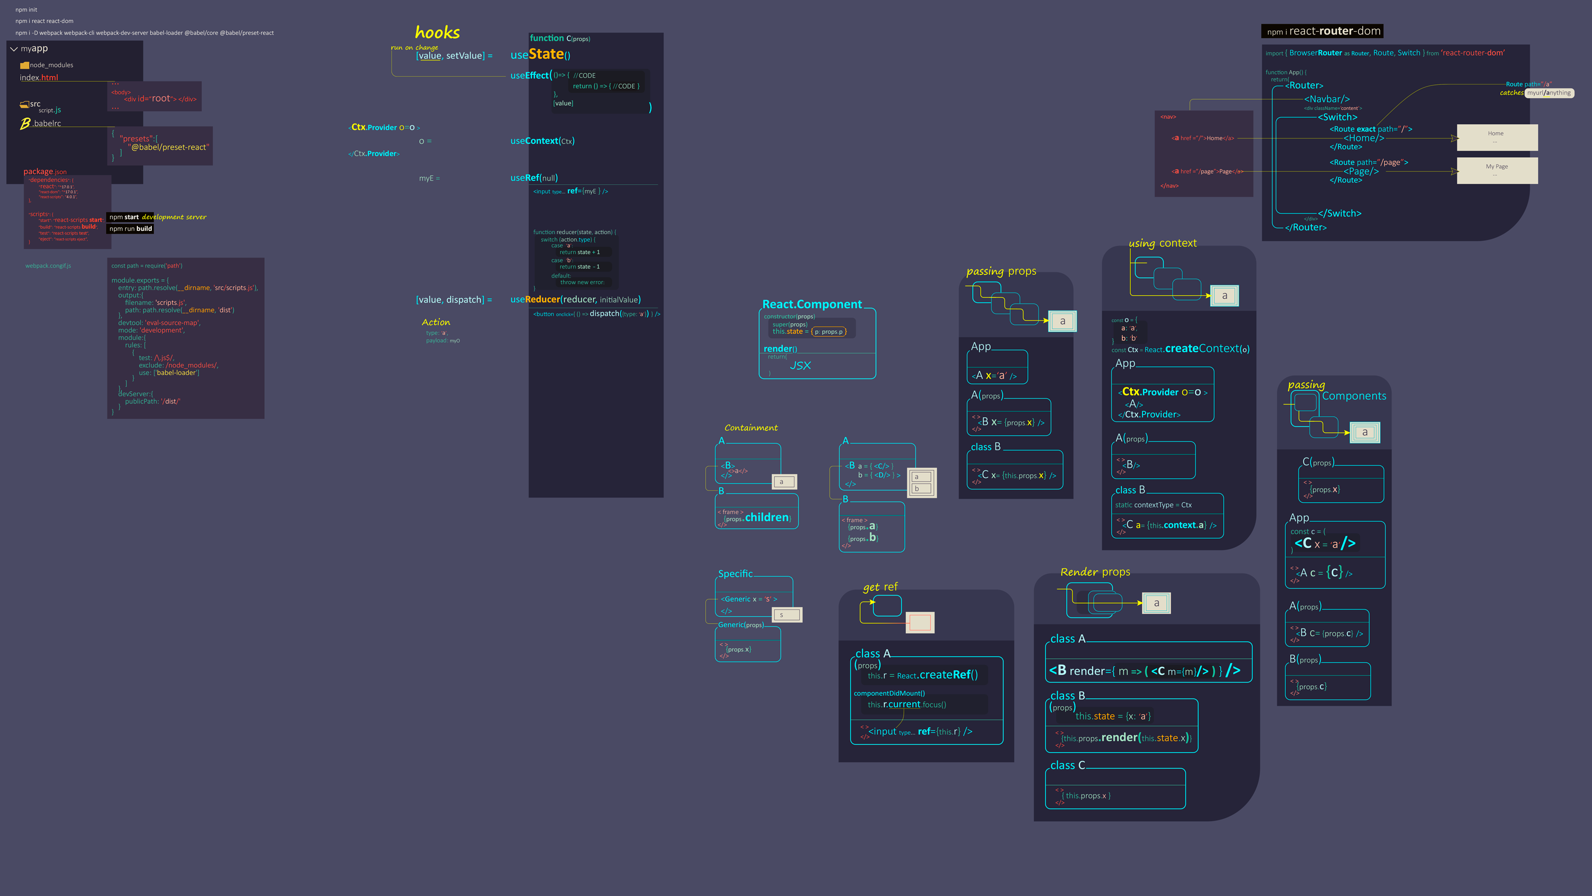Click the npm start command label

[124, 217]
